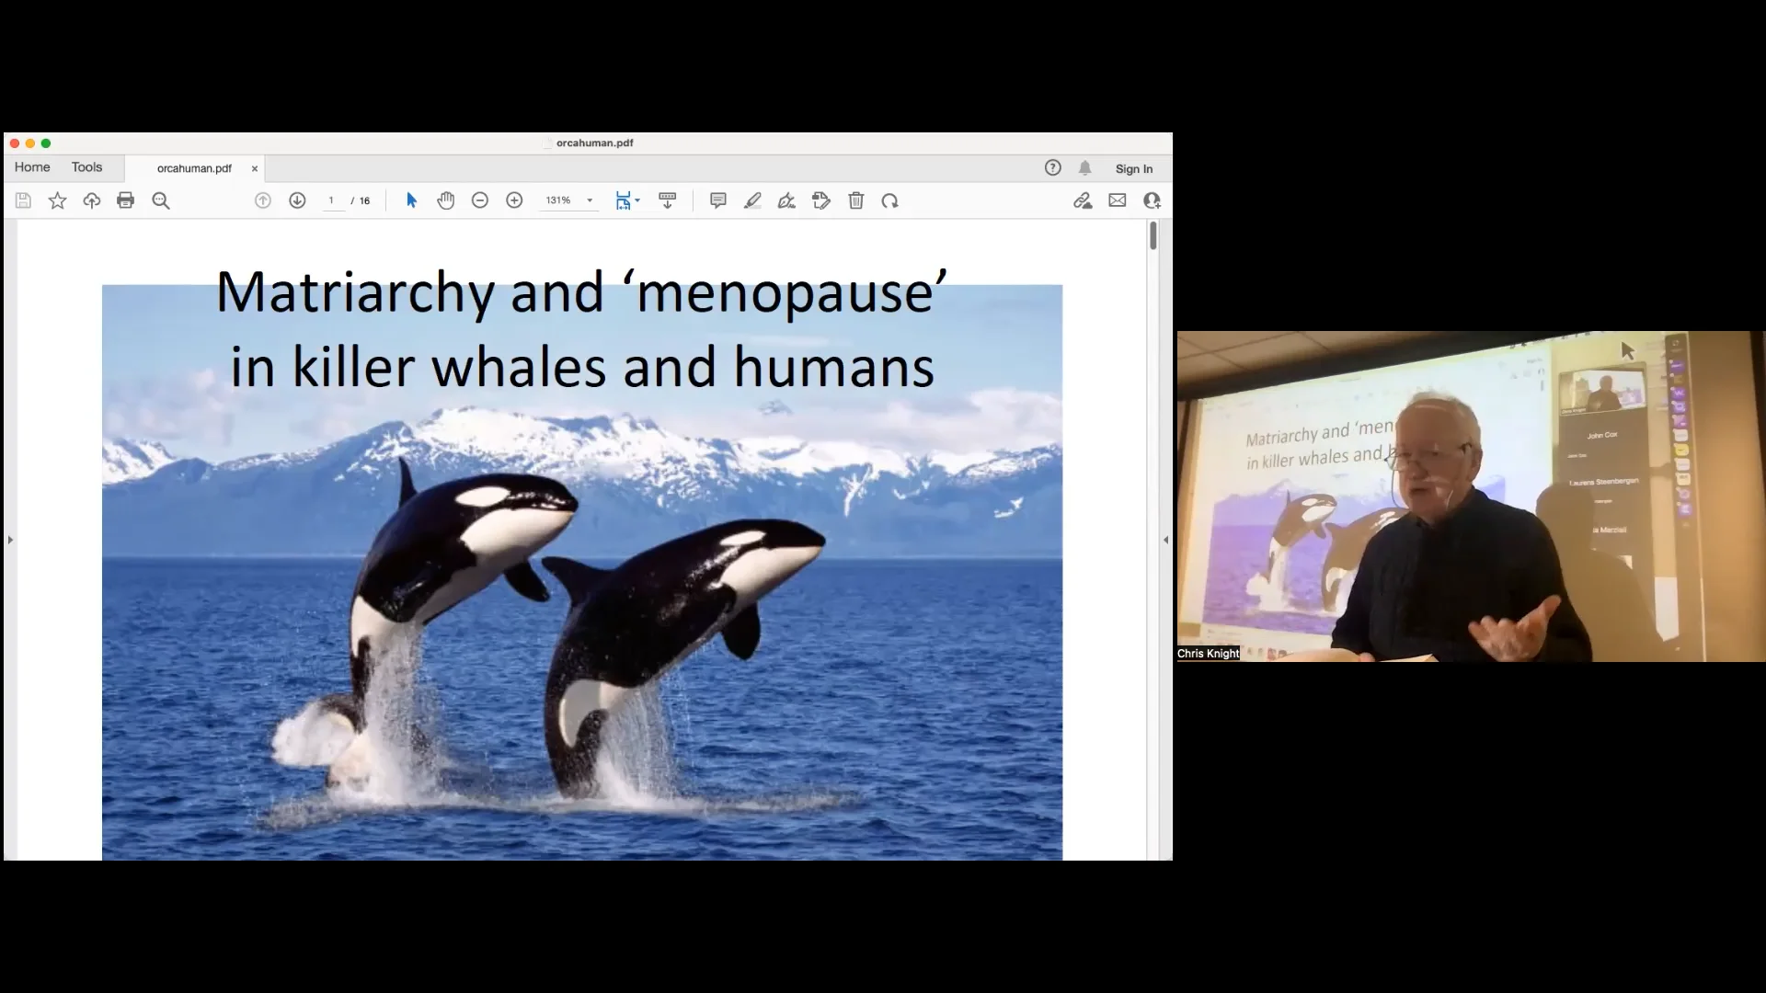Select the Highlight text tool
This screenshot has height=993, width=1766.
coord(752,200)
